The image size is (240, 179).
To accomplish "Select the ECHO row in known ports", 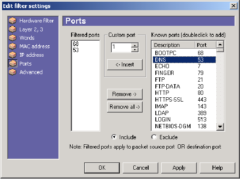I will click(x=184, y=66).
